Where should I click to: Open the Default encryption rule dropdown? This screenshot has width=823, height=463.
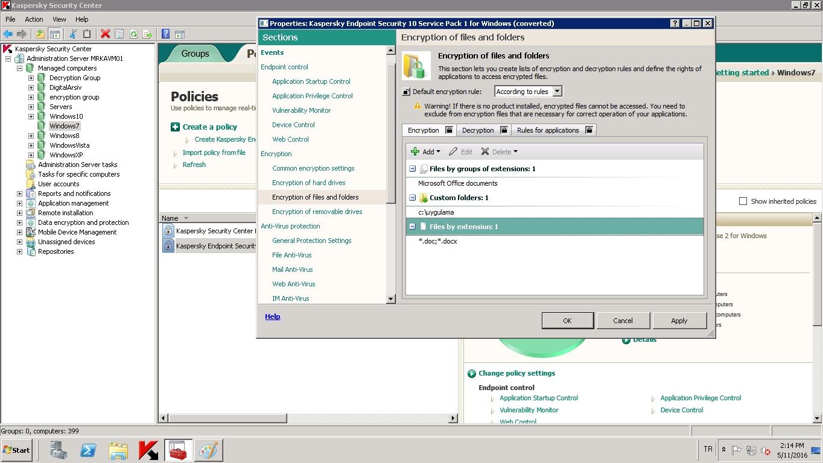click(x=557, y=92)
